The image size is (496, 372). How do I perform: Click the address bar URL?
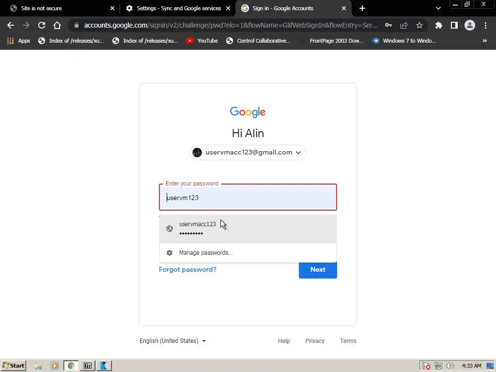(x=231, y=25)
